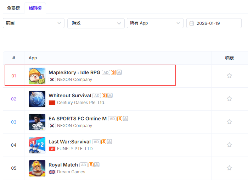The height and width of the screenshot is (180, 248).
Task: Click the EA SPORTS FC Online M icon
Action: tap(37, 122)
